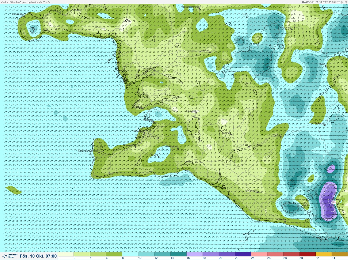Click the legend tick label '34'
The height and width of the screenshot is (260, 348).
pyautogui.click(x=333, y=258)
